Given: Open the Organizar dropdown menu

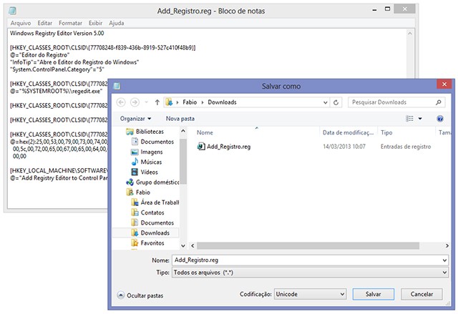Looking at the screenshot, I should (x=135, y=118).
